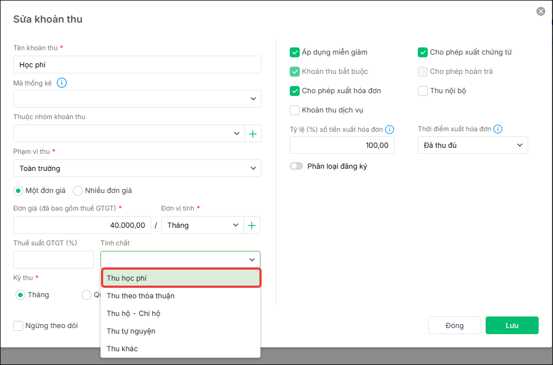The image size is (553, 365).
Task: Select Một đơn giá radio button
Action: 18,191
